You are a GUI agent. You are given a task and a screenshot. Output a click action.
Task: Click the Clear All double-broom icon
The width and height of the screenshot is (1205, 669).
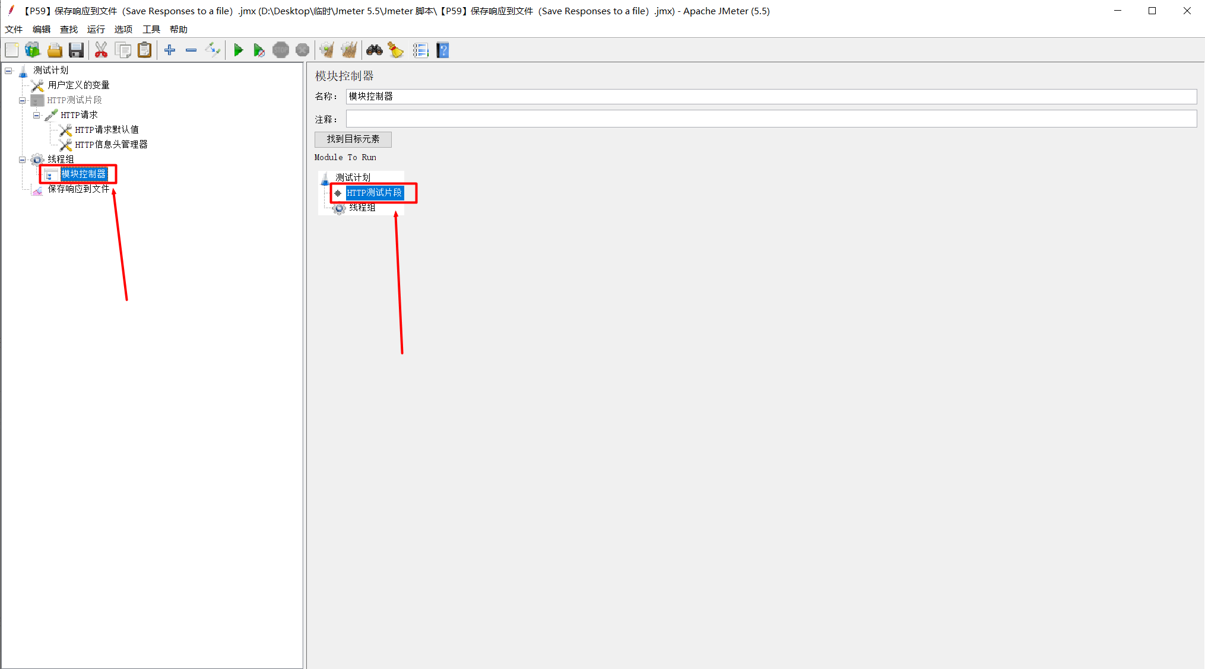coord(349,50)
